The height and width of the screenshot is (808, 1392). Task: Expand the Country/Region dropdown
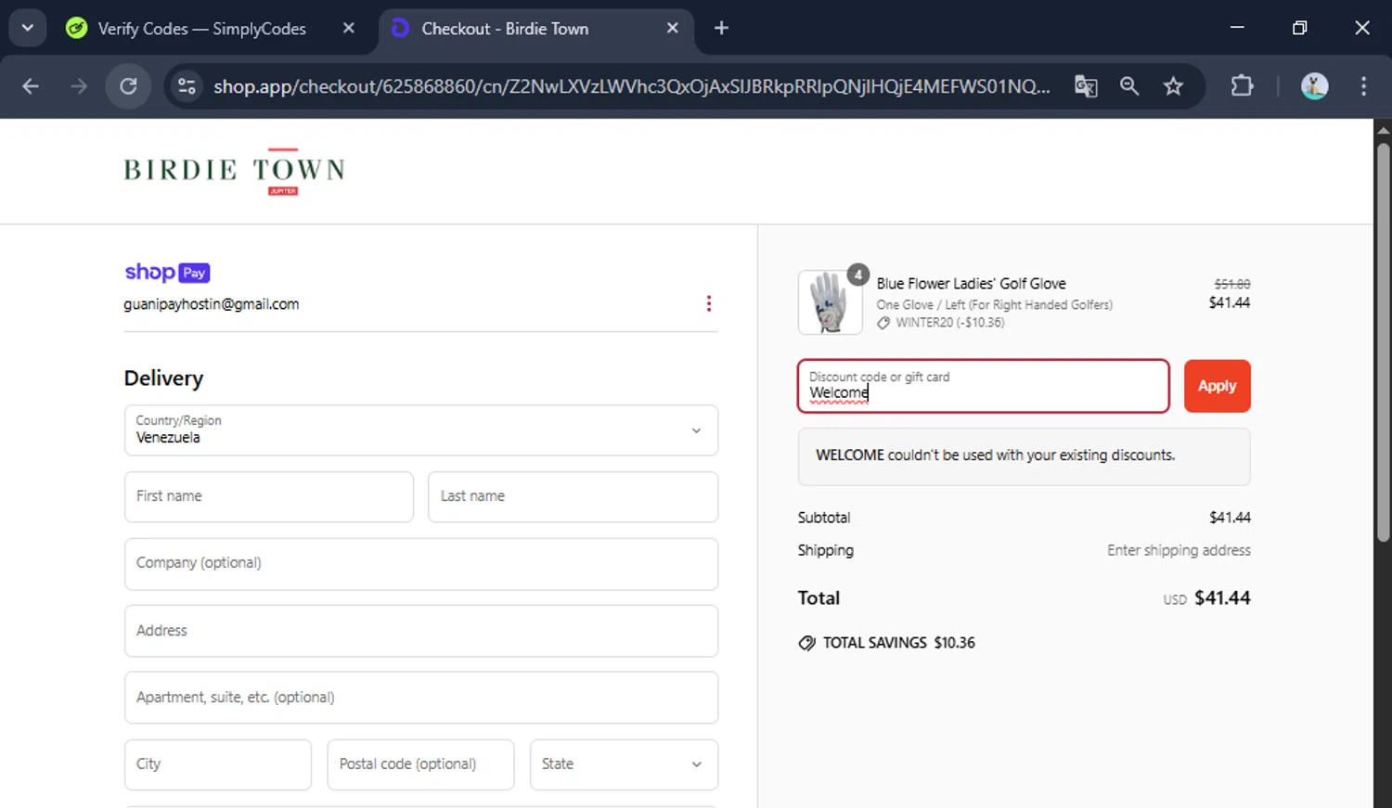[421, 430]
